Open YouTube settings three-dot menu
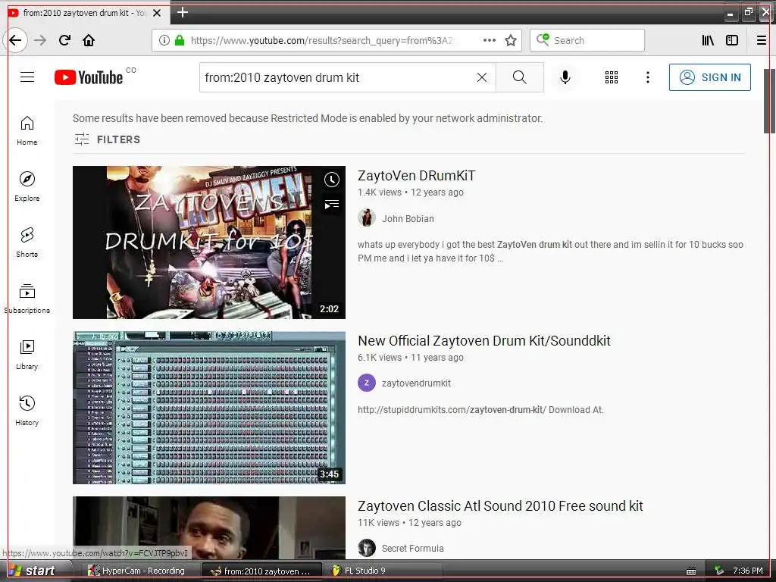This screenshot has height=582, width=776. [x=647, y=77]
